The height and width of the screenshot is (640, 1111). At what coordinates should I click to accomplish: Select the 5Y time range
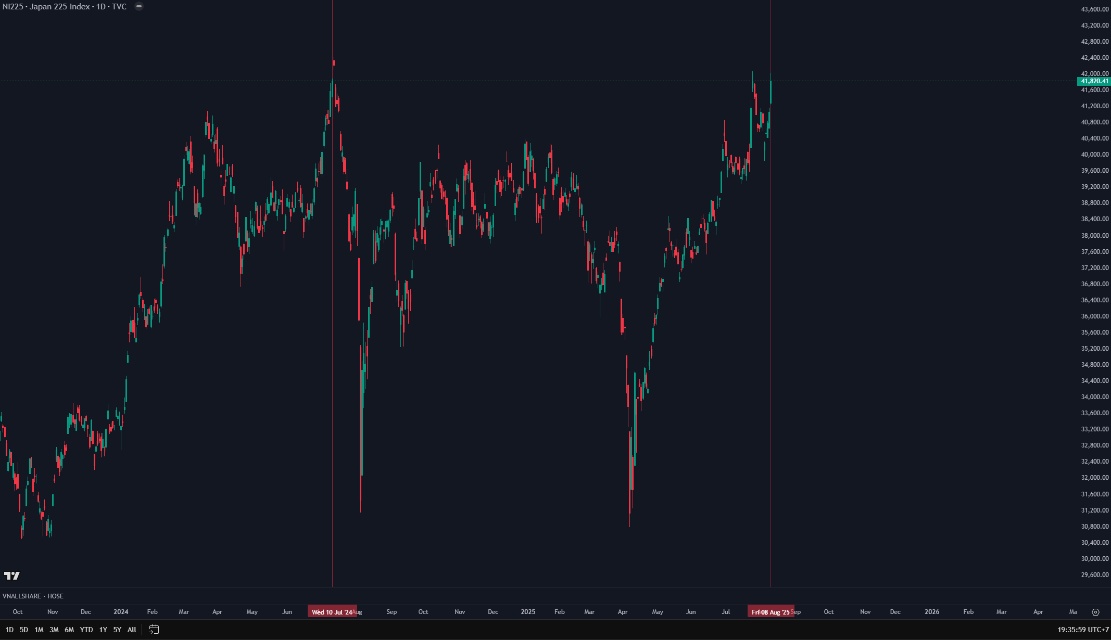click(x=117, y=630)
